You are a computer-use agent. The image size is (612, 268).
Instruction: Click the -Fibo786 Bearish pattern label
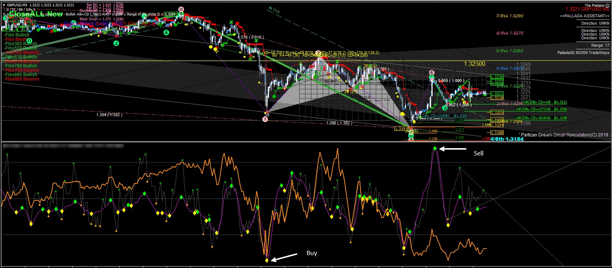tap(21, 70)
